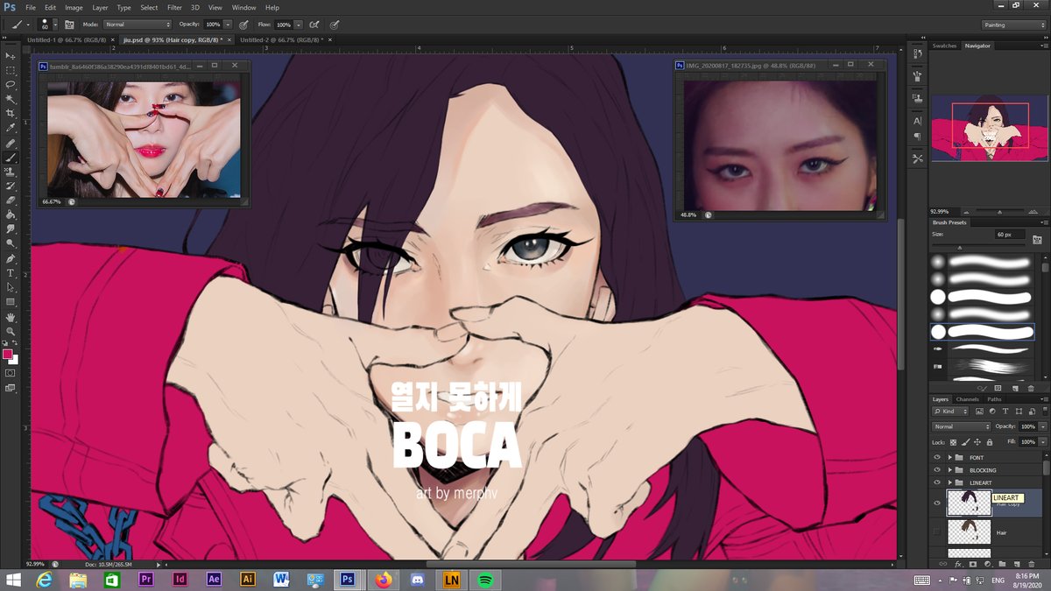The height and width of the screenshot is (591, 1051).
Task: Select the Rectangular Marquee tool
Action: click(11, 70)
